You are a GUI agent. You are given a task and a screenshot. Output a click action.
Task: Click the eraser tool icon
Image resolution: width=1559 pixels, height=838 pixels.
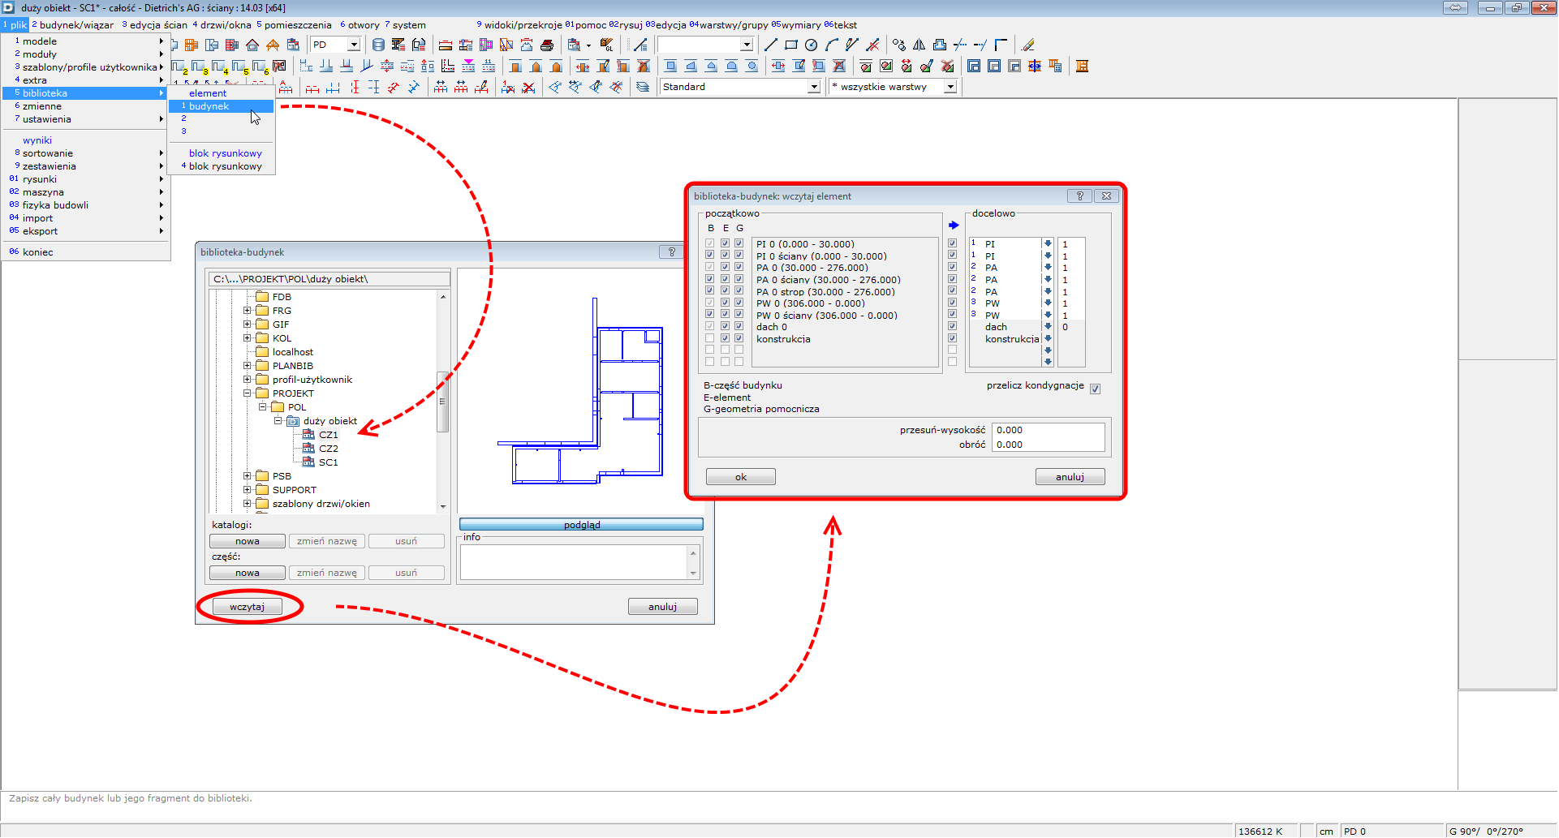click(1027, 45)
